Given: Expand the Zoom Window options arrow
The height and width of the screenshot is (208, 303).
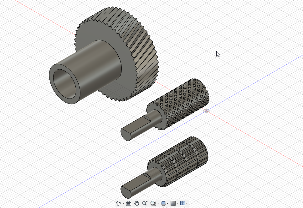Looking at the screenshot, I should tap(158, 203).
